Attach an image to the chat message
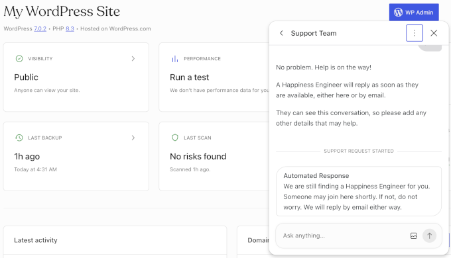Screen dimensions: 451x258 point(414,236)
